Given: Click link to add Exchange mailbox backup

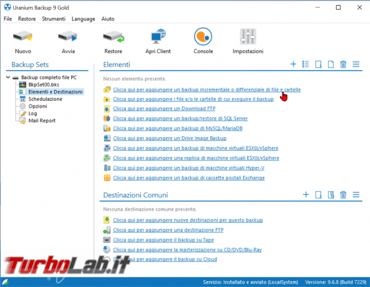Looking at the screenshot, I should [x=189, y=178].
